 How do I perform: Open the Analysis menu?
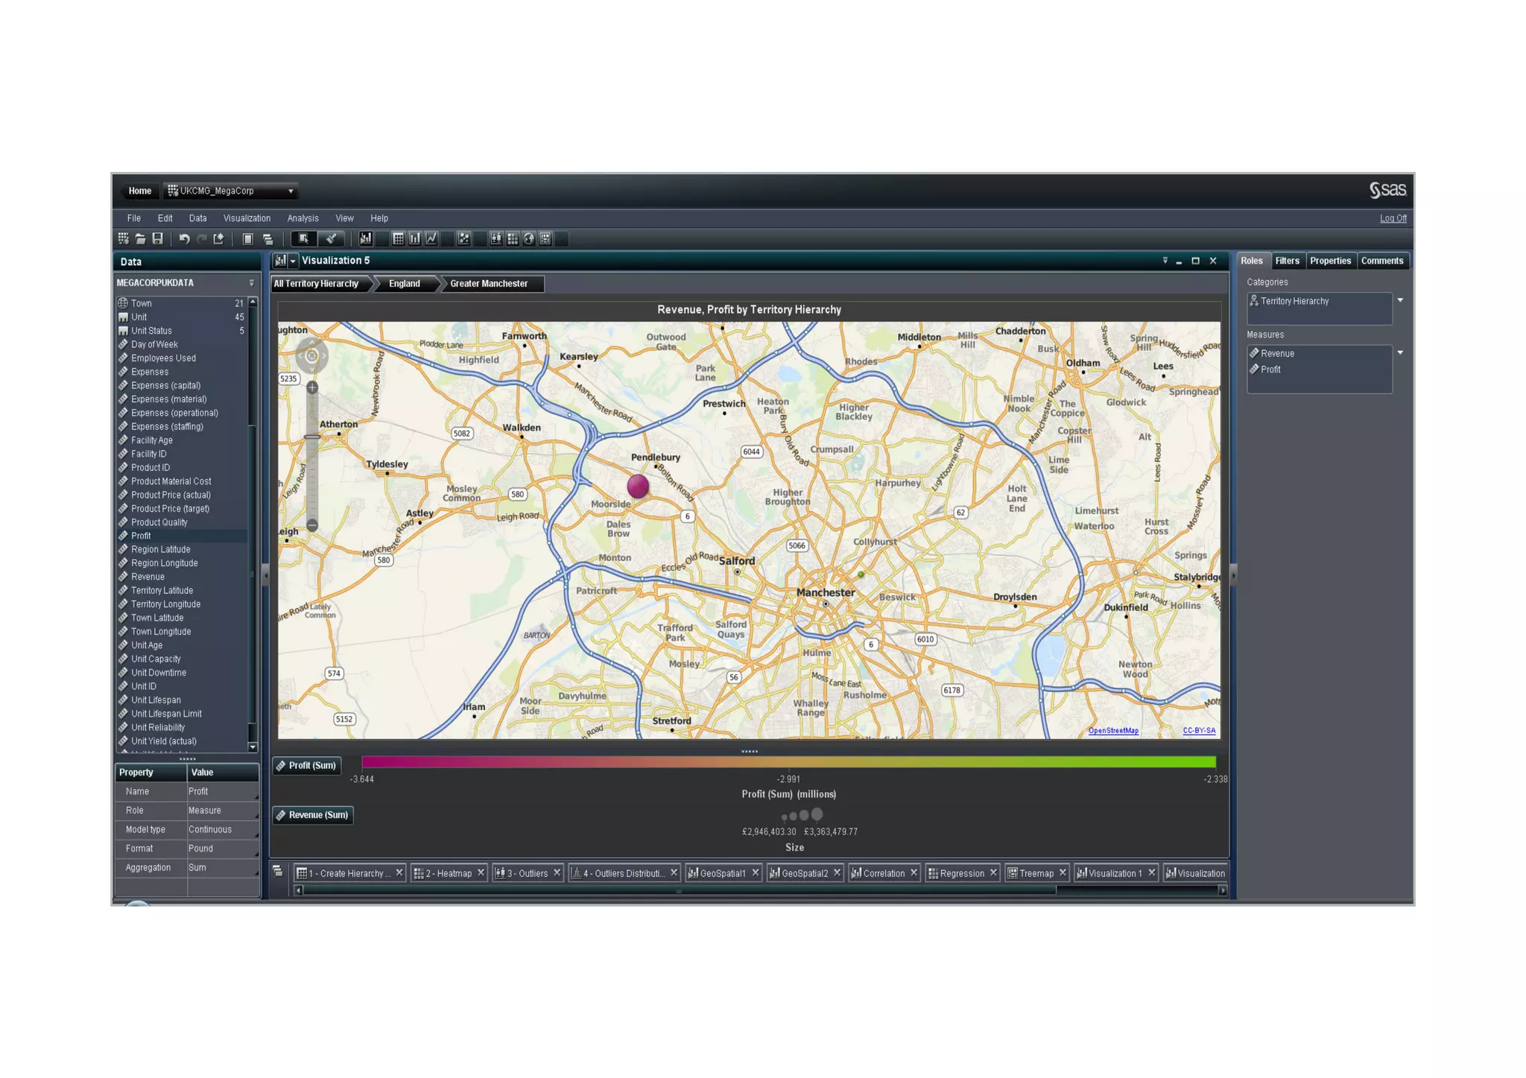303,219
